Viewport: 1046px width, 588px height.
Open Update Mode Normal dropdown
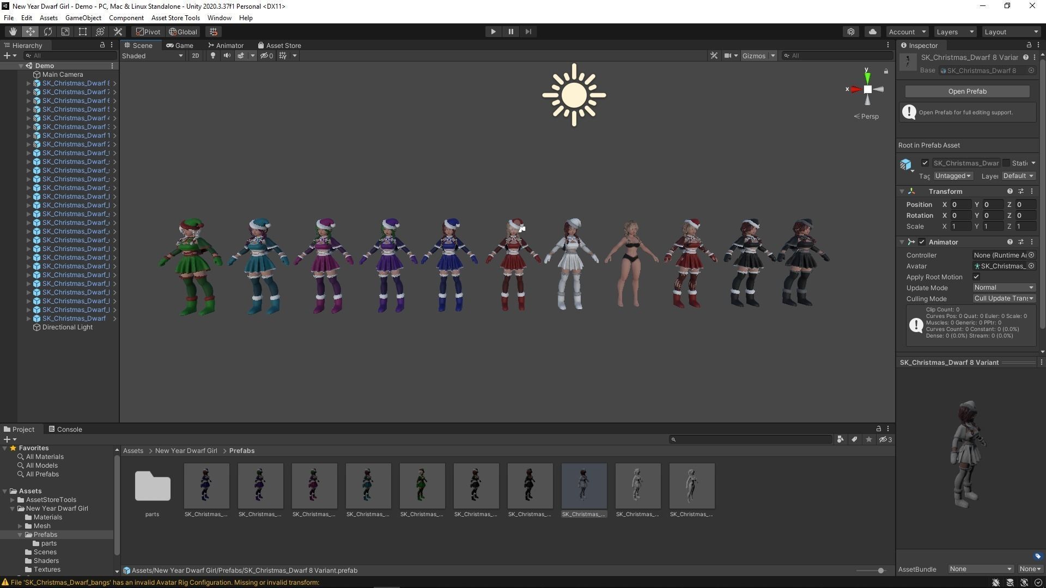click(1004, 287)
